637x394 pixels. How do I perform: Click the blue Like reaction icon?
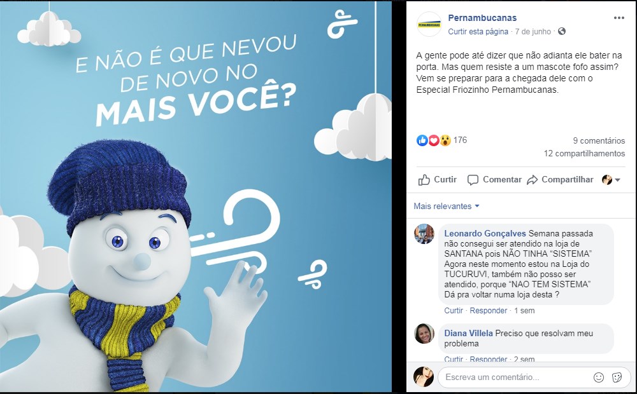[x=422, y=140]
